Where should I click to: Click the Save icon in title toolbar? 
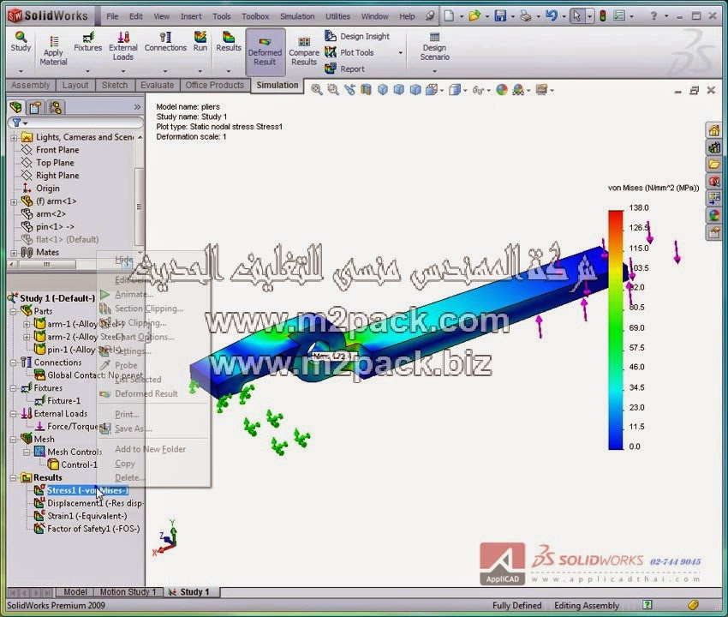pyautogui.click(x=500, y=16)
